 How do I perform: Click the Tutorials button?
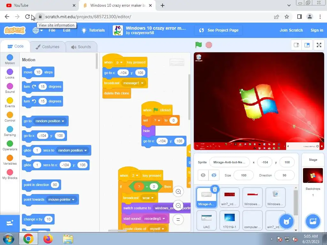(x=93, y=30)
